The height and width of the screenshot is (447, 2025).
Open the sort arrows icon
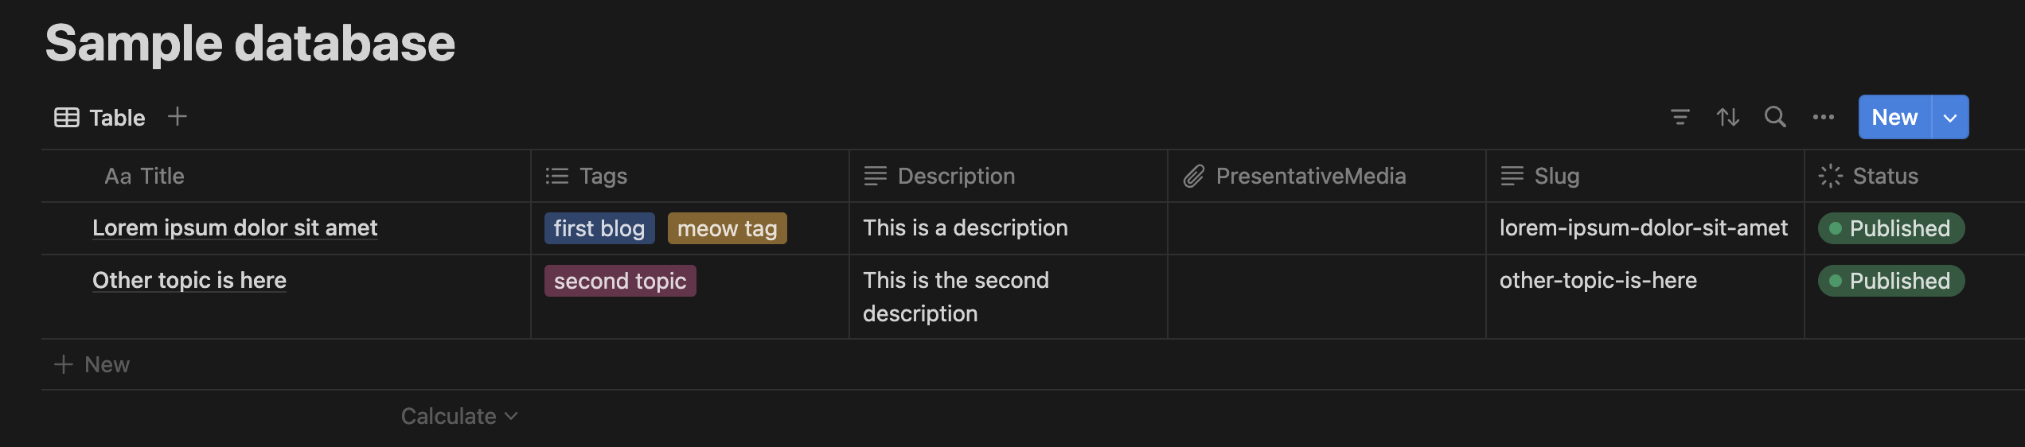[x=1727, y=118]
